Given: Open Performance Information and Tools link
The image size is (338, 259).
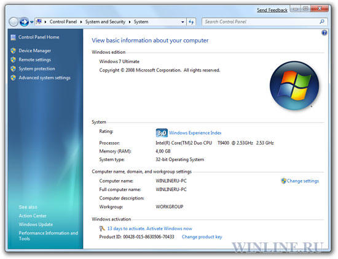Looking at the screenshot, I should (x=49, y=236).
